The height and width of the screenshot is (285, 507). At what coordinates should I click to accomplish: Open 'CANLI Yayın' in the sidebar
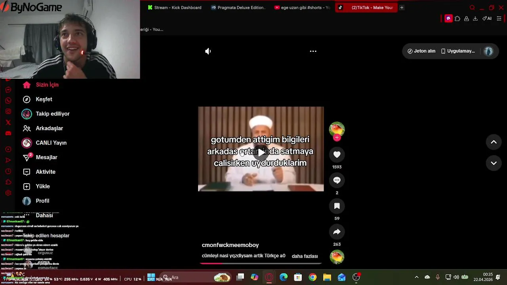point(44,143)
